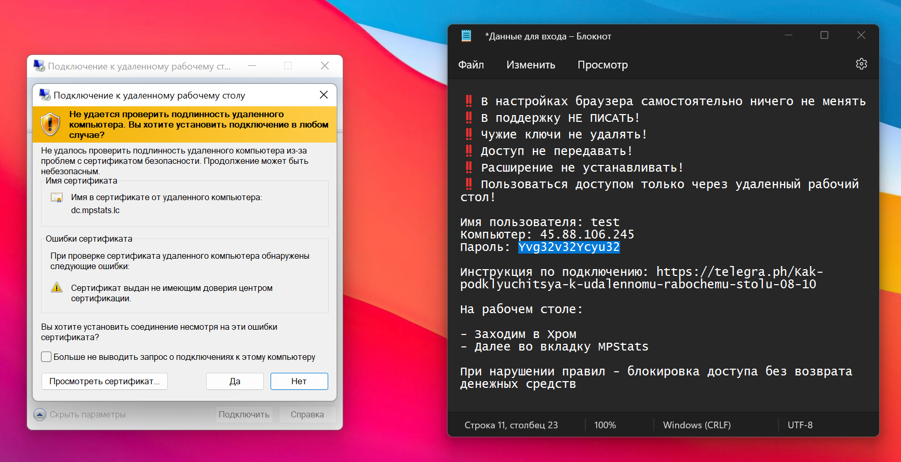This screenshot has height=462, width=901.
Task: Click Строка 11, столбец 23 status entry
Action: [511, 425]
